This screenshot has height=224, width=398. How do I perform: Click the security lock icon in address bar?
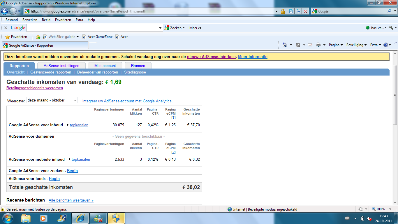pos(283,11)
